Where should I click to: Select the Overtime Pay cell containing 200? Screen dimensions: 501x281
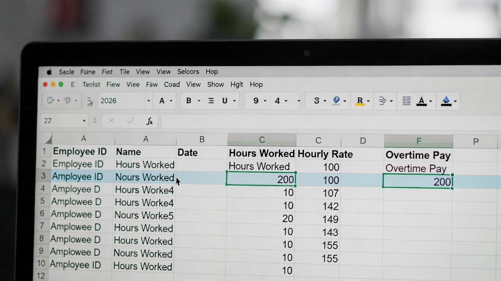tap(418, 181)
